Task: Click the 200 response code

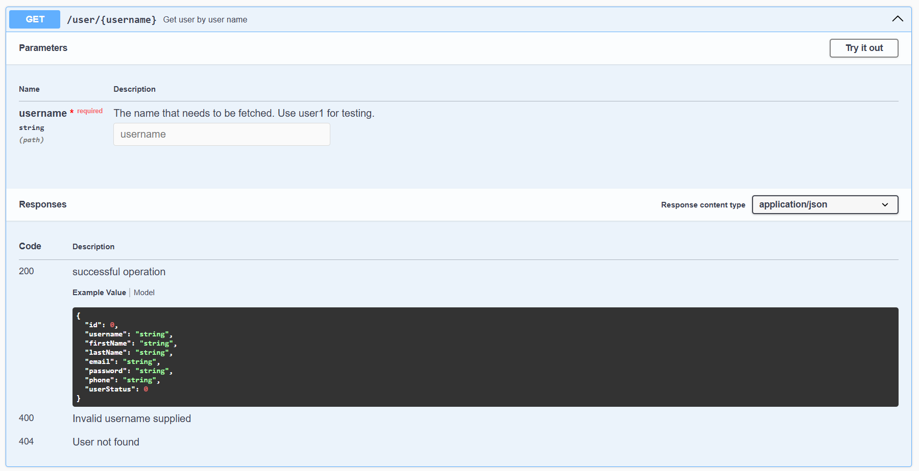Action: [27, 271]
